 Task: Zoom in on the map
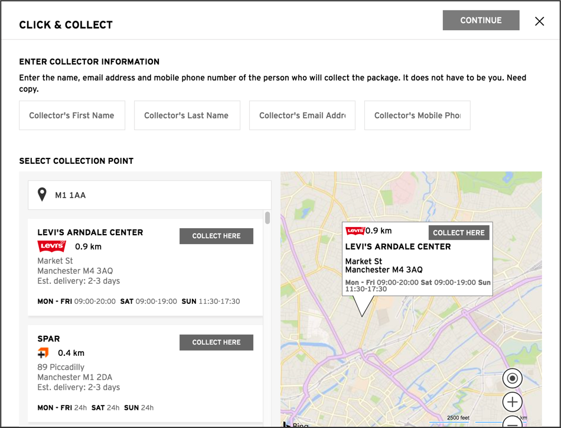pos(513,402)
